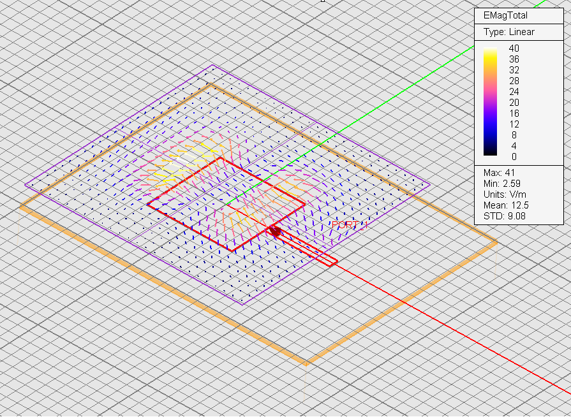The width and height of the screenshot is (571, 417).
Task: Select the 20 tick label in legend
Action: 514,102
